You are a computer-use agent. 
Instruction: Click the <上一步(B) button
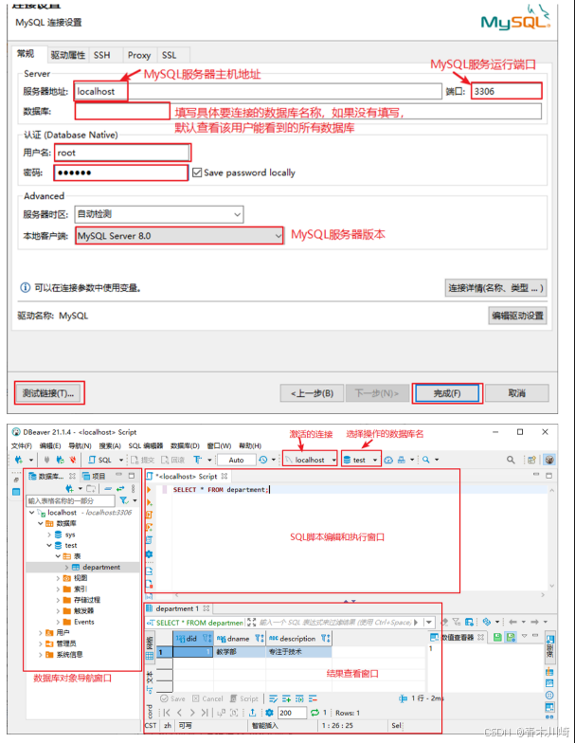click(312, 393)
